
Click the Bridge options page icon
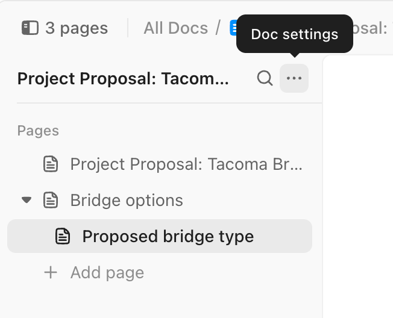pyautogui.click(x=51, y=201)
